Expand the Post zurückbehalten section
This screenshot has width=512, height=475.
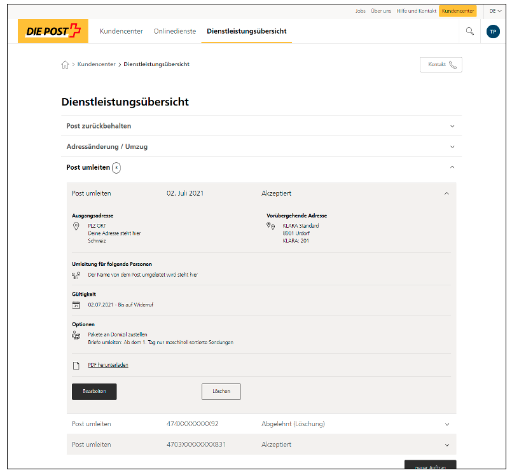(452, 126)
